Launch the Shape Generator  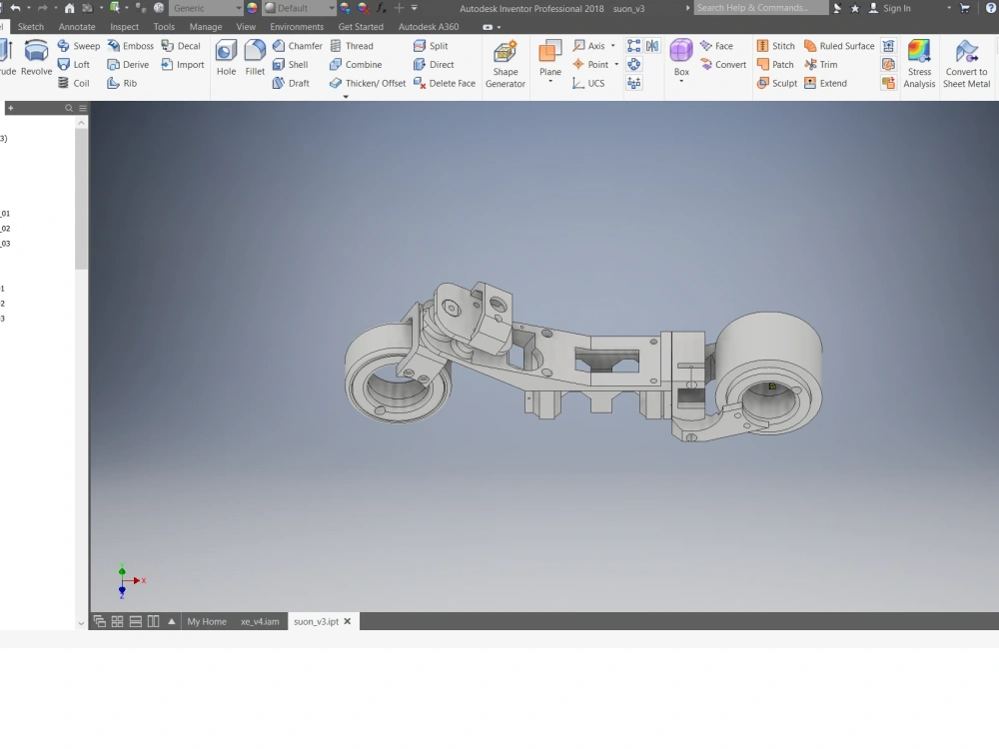click(505, 64)
